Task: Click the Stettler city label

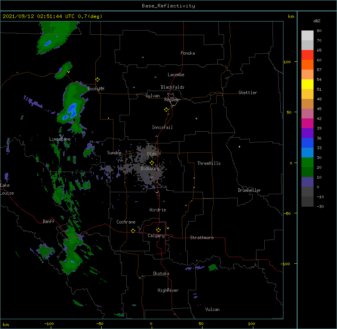Action: tap(248, 93)
